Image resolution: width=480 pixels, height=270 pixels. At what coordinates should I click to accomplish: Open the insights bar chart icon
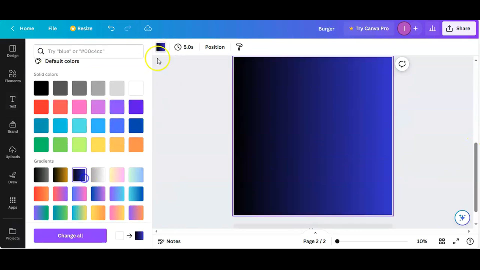pyautogui.click(x=432, y=28)
